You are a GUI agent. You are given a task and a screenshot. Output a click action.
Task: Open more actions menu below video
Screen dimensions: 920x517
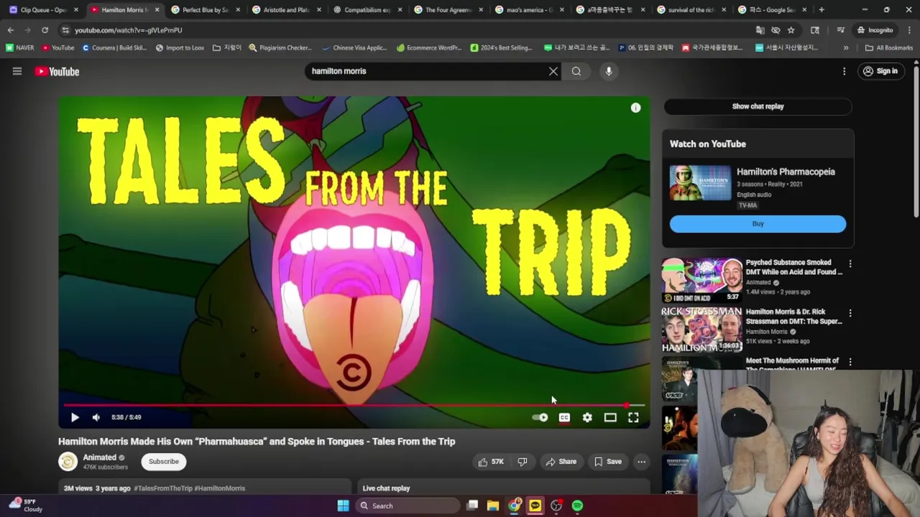click(641, 462)
